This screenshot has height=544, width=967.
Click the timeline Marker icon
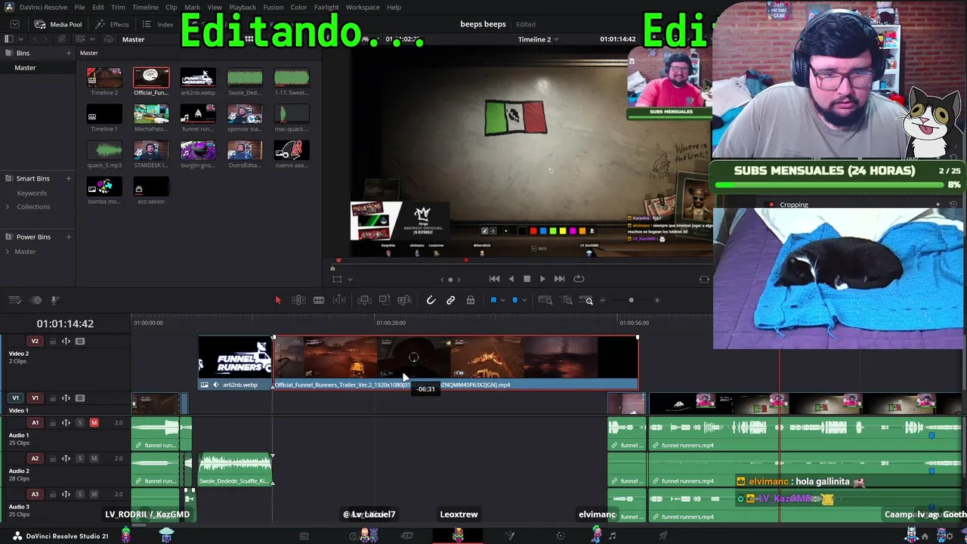[x=515, y=300]
